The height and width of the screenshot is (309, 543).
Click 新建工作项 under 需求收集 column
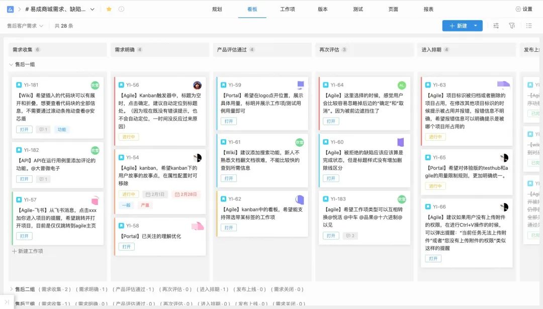point(28,251)
